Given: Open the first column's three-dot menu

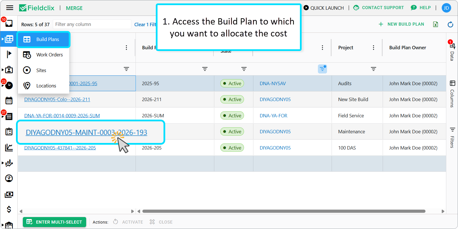Looking at the screenshot, I should [x=126, y=48].
